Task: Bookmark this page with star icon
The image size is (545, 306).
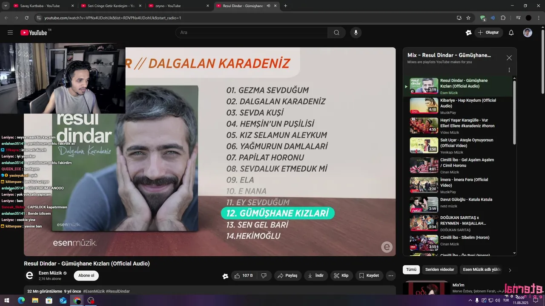Action: click(468, 18)
